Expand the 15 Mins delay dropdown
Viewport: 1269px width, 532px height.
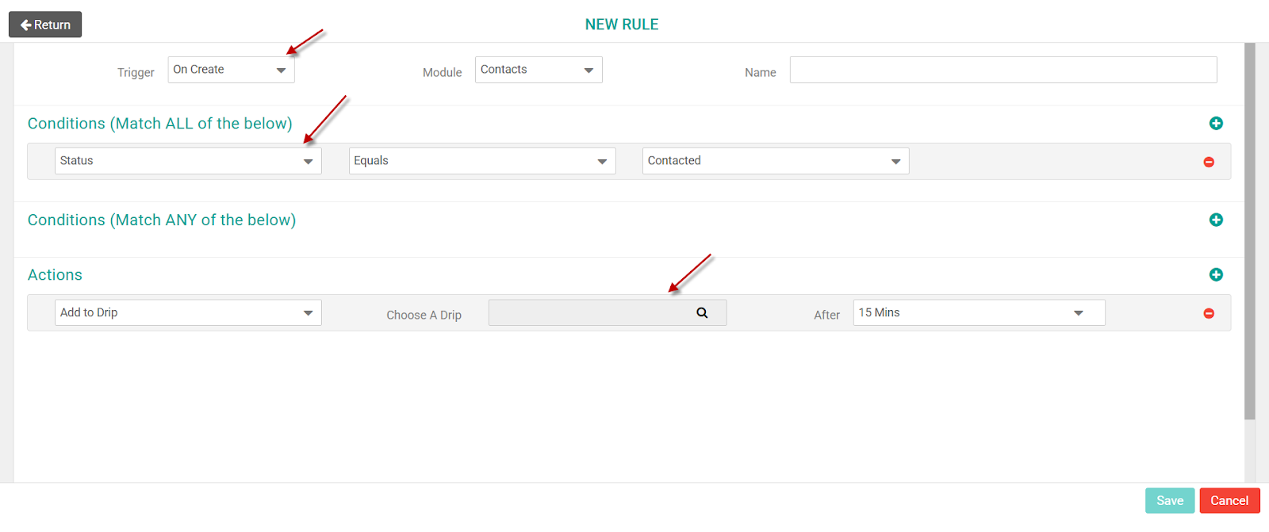[x=979, y=312]
